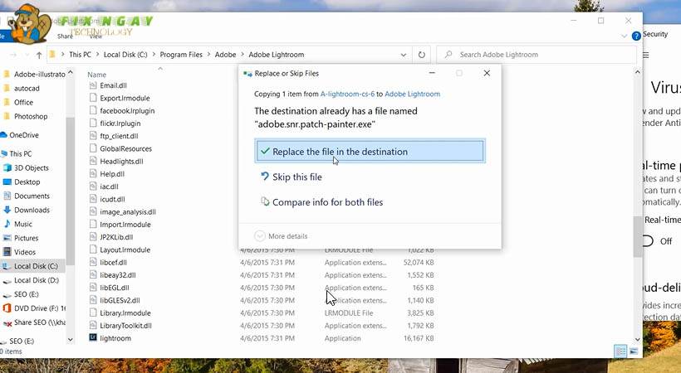Open Documents in navigation pane
This screenshot has height=373, width=681.
[x=32, y=196]
